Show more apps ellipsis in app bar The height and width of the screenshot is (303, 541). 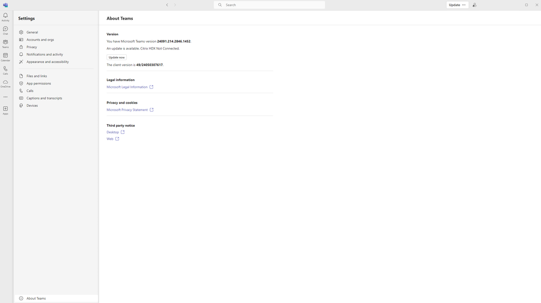(x=5, y=96)
